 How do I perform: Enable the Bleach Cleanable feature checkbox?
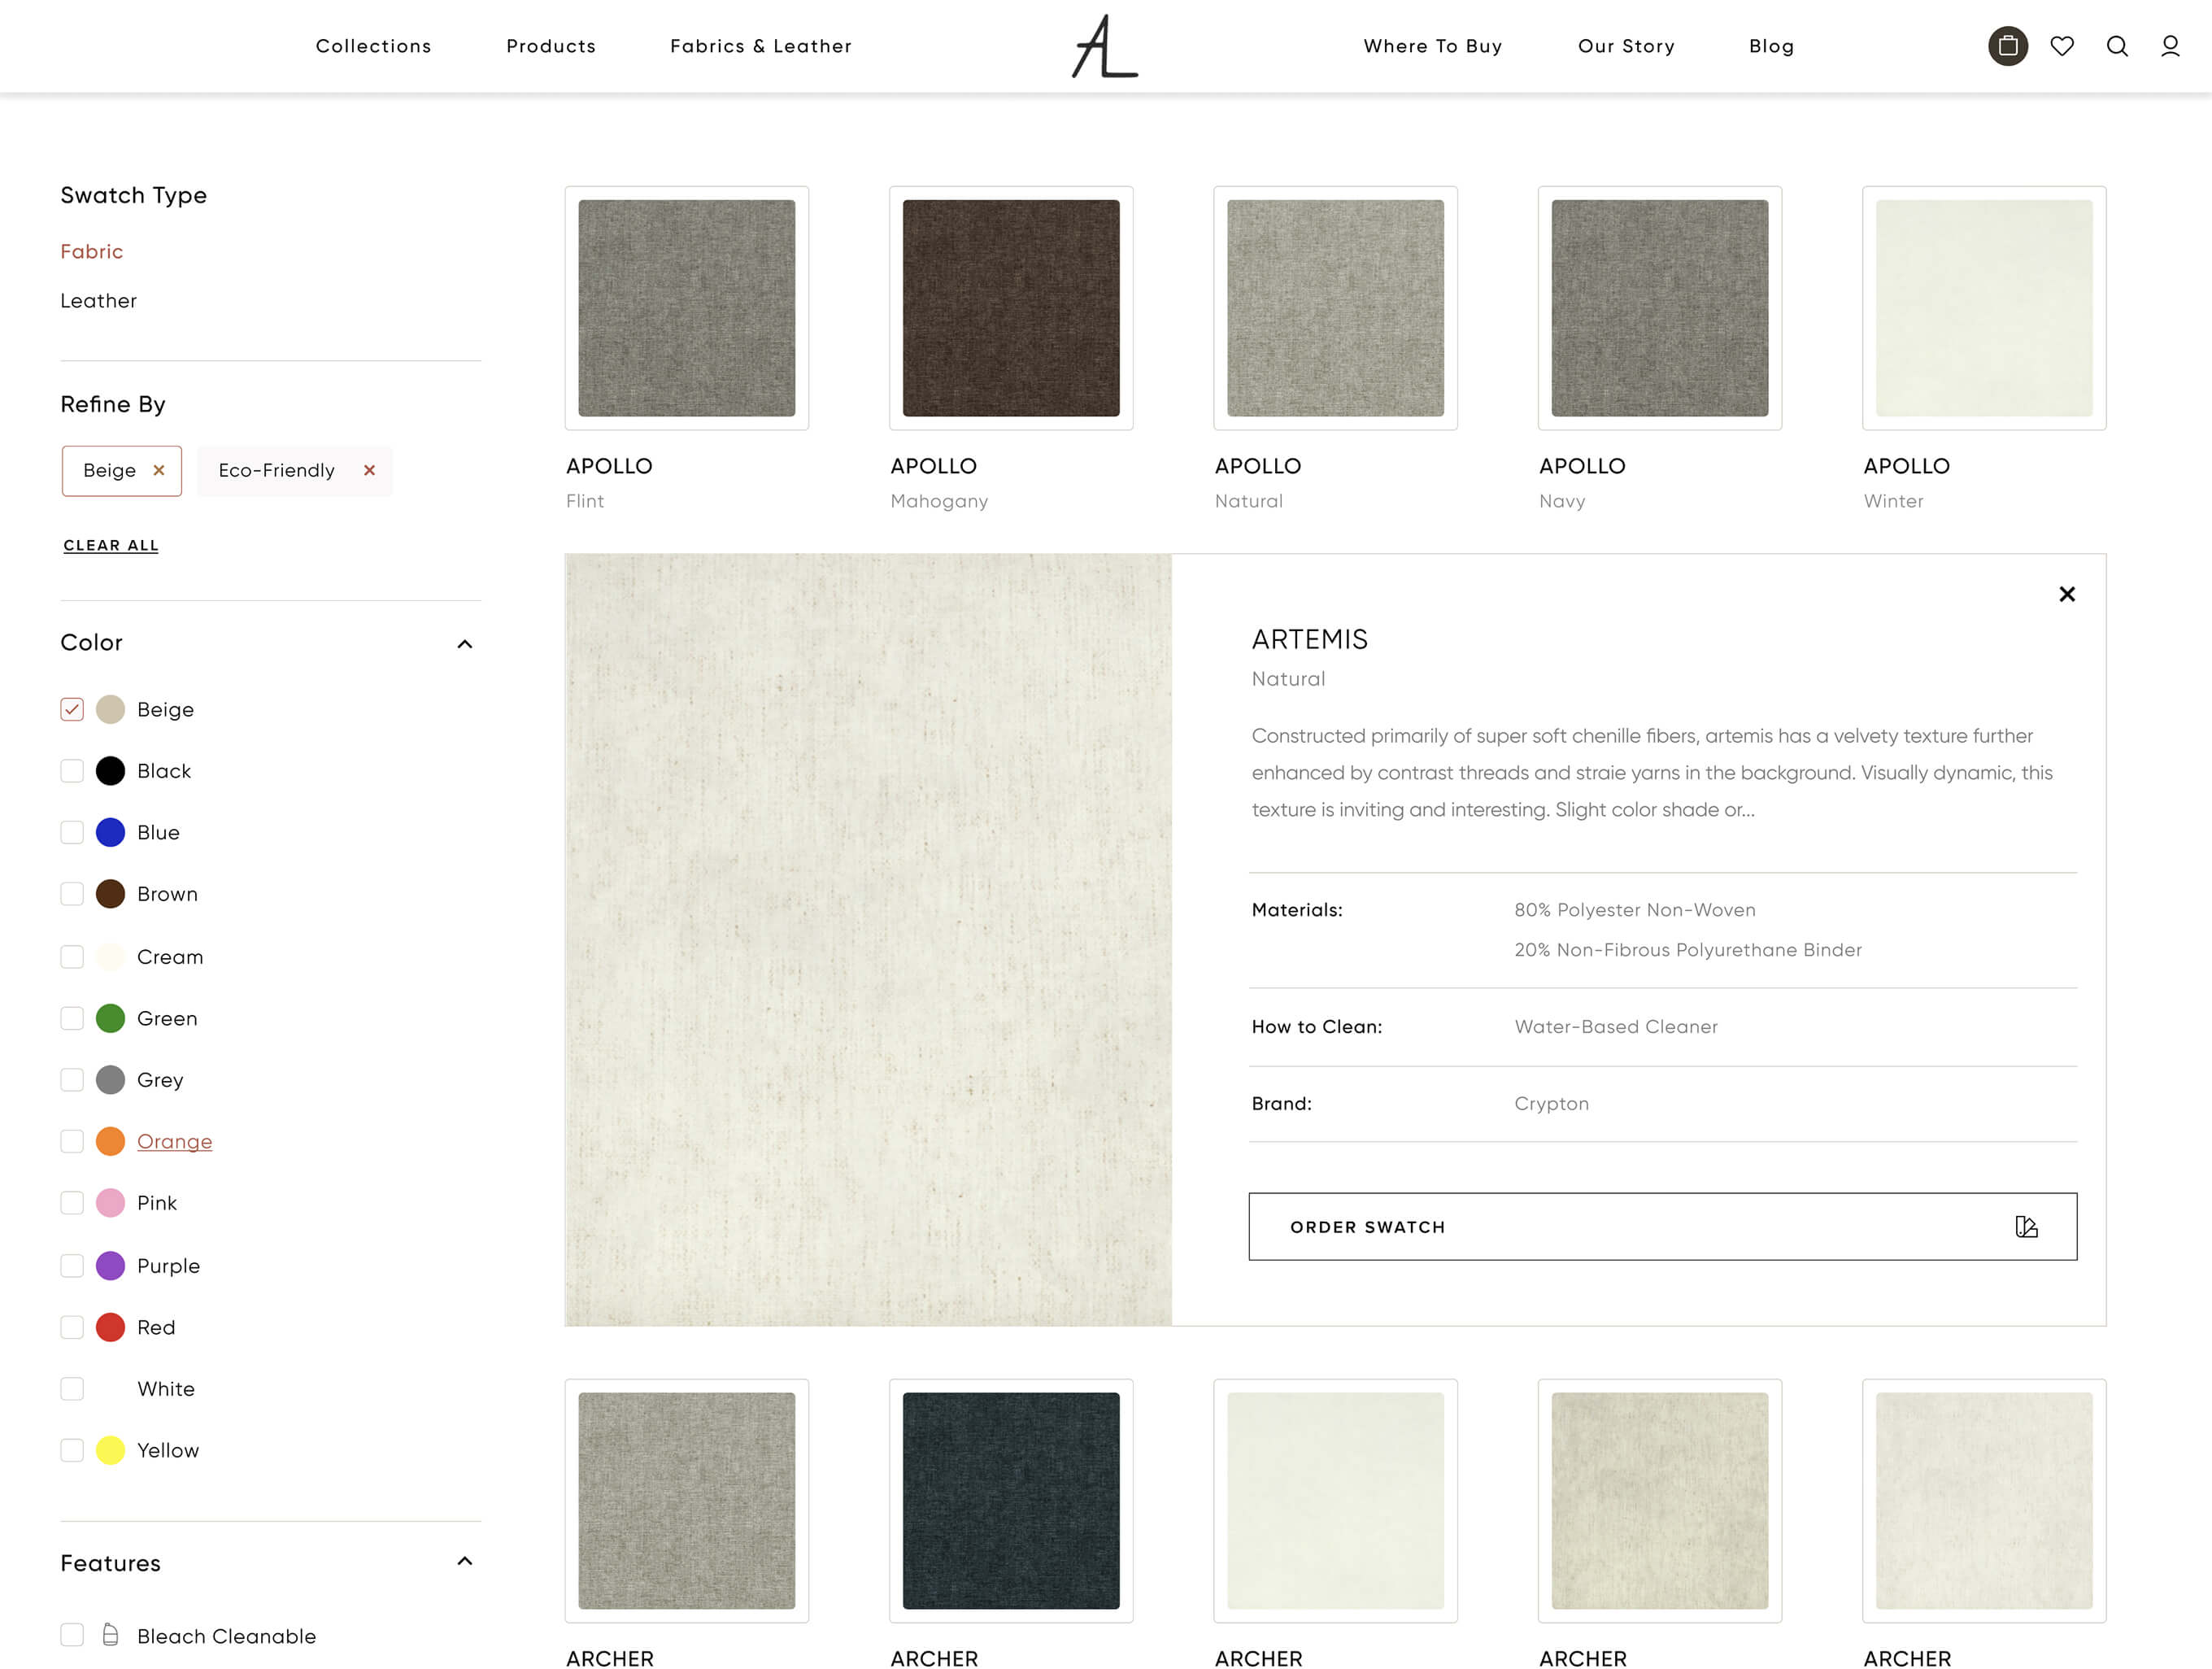[72, 1635]
